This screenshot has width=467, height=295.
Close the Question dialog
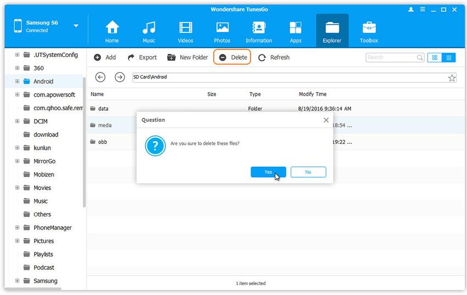pos(326,120)
